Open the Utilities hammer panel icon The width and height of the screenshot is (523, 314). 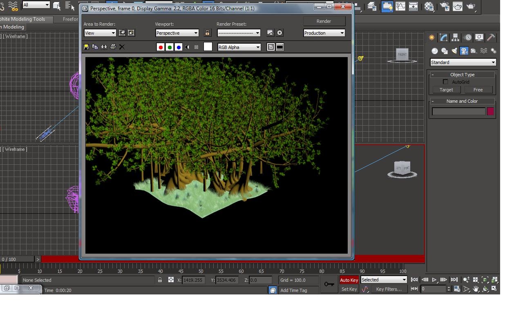point(491,38)
